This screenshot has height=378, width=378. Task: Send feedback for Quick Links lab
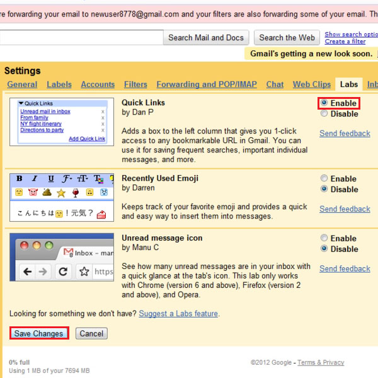pyautogui.click(x=345, y=134)
